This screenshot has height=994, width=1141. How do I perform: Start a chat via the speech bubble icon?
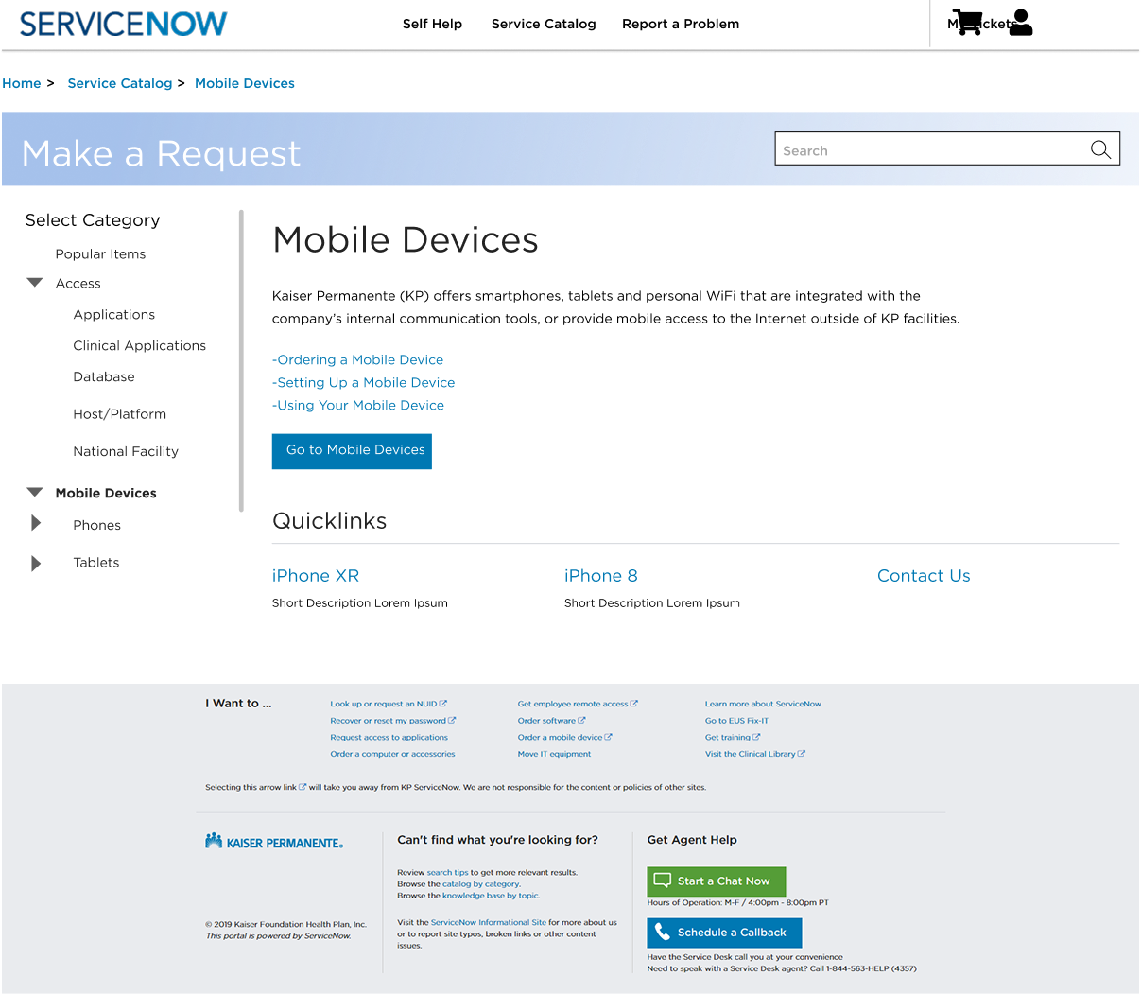663,881
